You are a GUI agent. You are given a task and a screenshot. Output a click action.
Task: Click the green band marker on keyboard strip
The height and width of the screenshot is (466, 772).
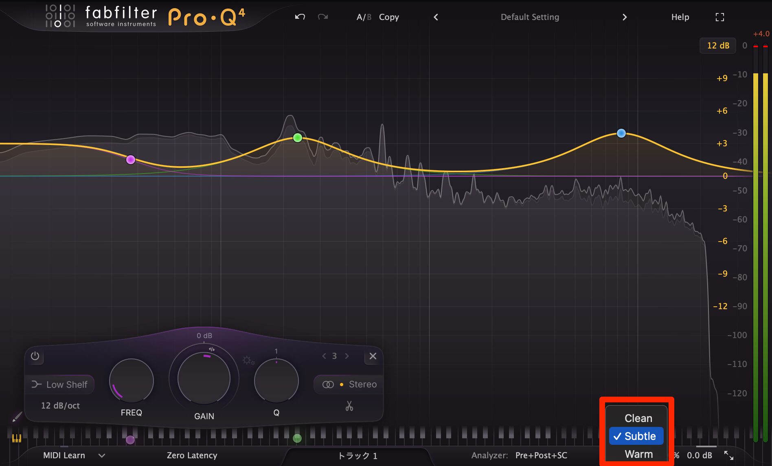297,438
